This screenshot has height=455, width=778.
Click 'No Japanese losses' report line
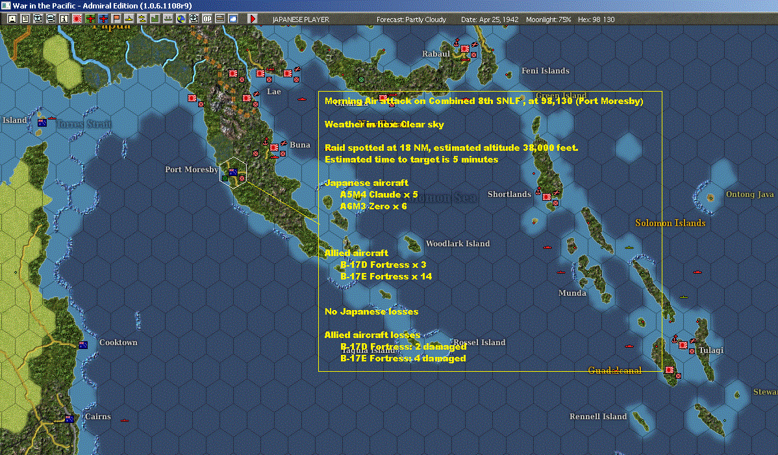point(371,311)
